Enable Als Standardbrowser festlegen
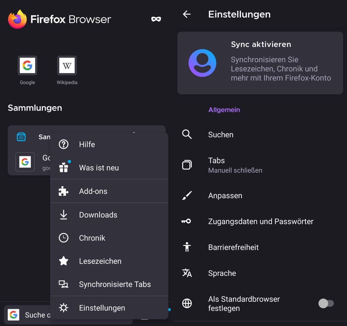 (326, 303)
